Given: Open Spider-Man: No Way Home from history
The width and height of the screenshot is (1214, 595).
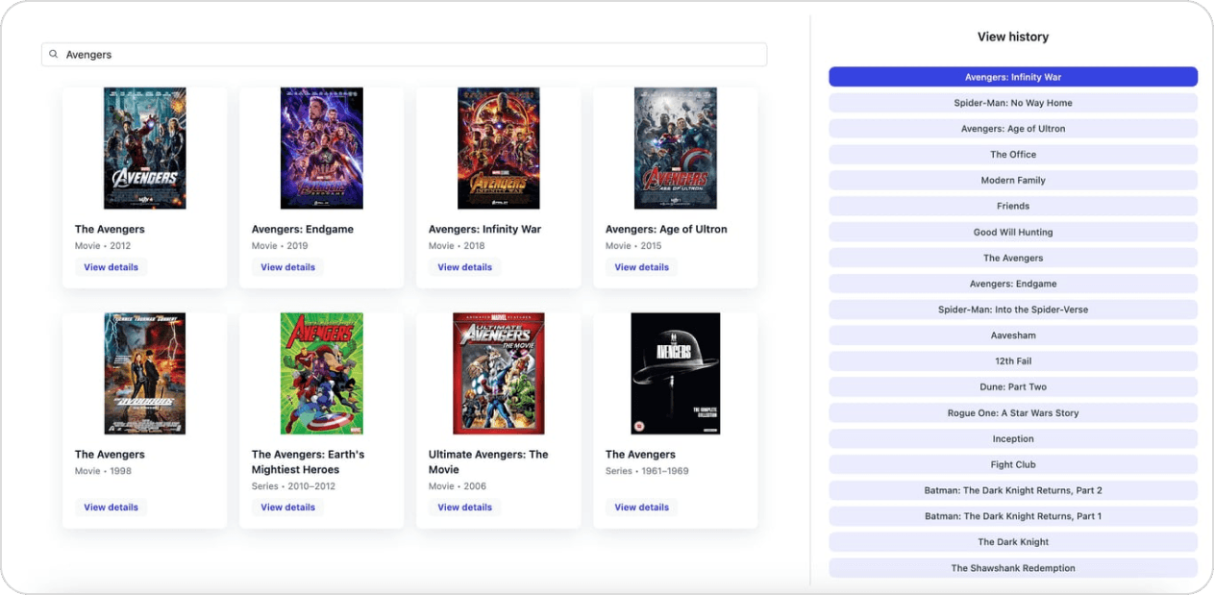Looking at the screenshot, I should pos(1012,103).
